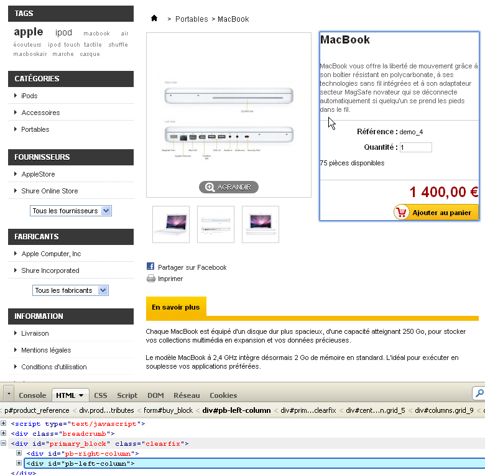Click the casque tag
This screenshot has height=475, width=485.
[90, 54]
